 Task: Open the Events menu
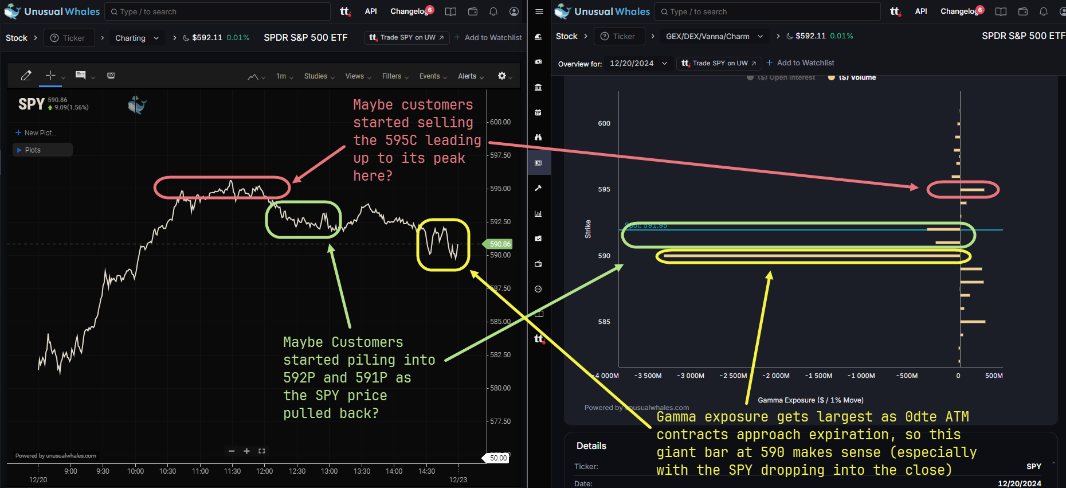click(433, 76)
